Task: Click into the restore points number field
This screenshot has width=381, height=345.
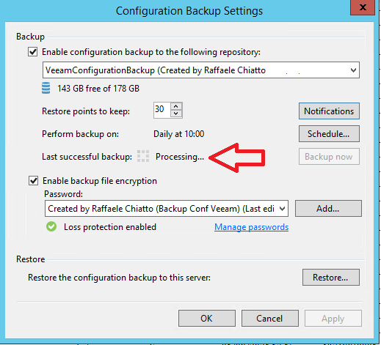Action: tap(162, 110)
